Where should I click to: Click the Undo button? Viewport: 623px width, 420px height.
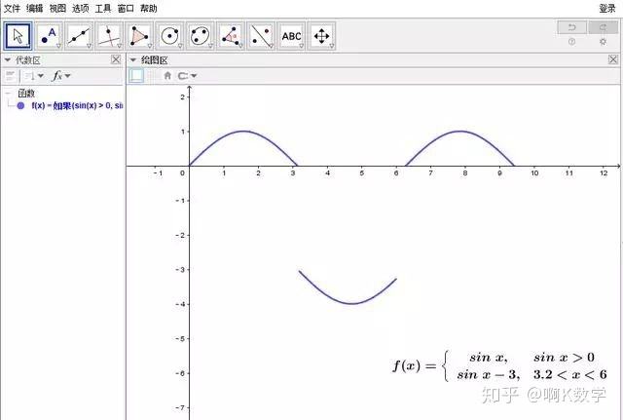[x=571, y=27]
